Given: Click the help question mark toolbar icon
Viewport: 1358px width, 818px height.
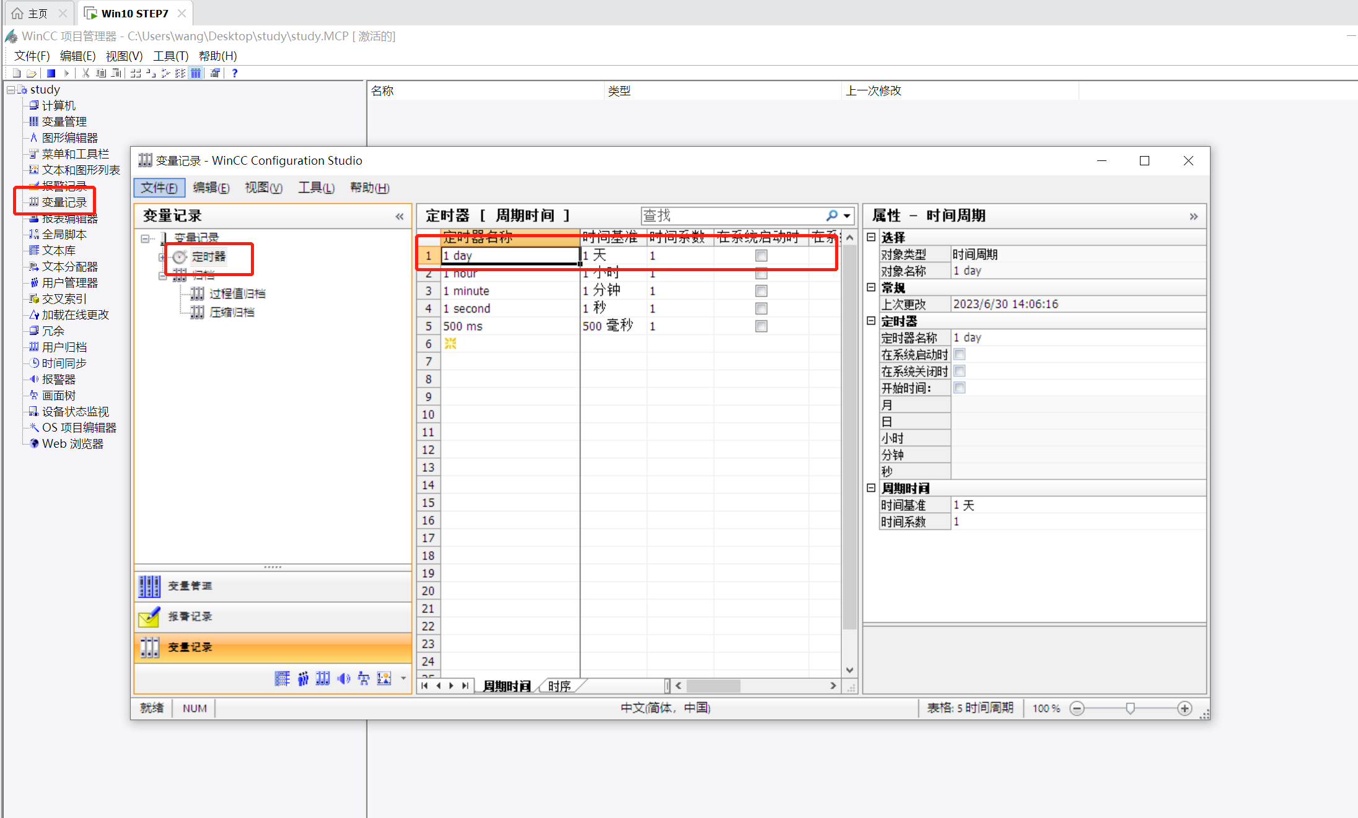Looking at the screenshot, I should [234, 73].
